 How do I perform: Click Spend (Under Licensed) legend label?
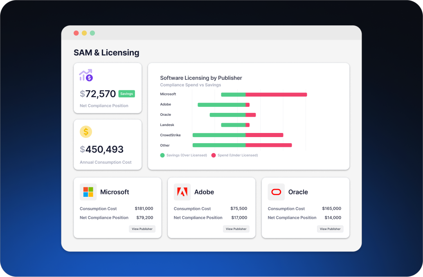pyautogui.click(x=238, y=155)
